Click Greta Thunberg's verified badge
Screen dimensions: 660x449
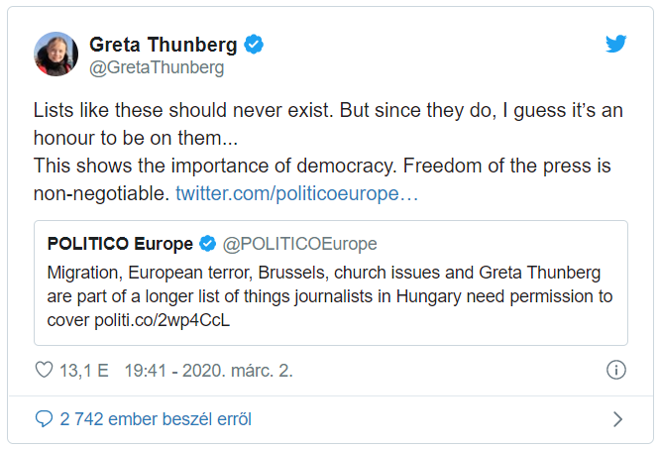[x=255, y=45]
